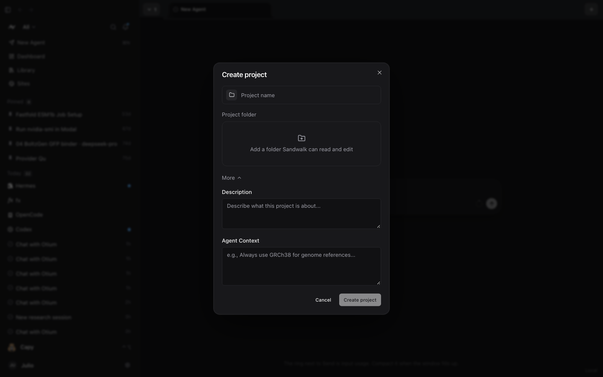Open the Hermes agent entry
Screen dimensions: 603x377
point(69,186)
